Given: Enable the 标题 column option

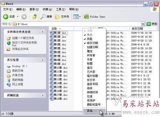Looking at the screenshot, I should 94,63.
